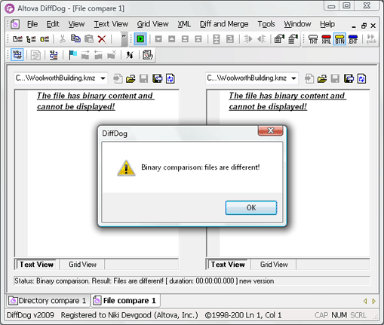Start comparison with the green play icon
This screenshot has height=325, width=384.
pyautogui.click(x=140, y=39)
